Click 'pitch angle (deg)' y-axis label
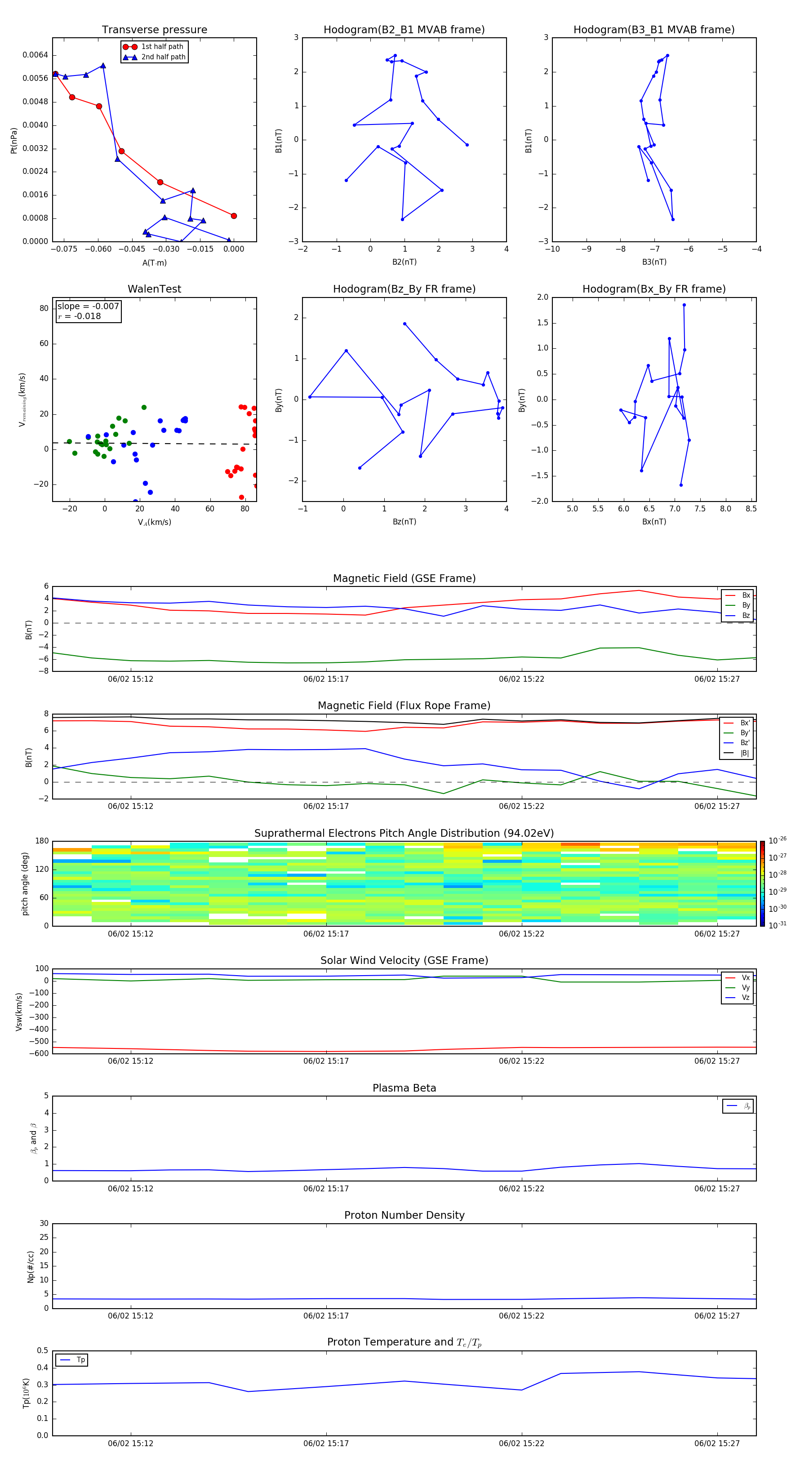Screen dimensions: 809x1483 [x=25, y=884]
